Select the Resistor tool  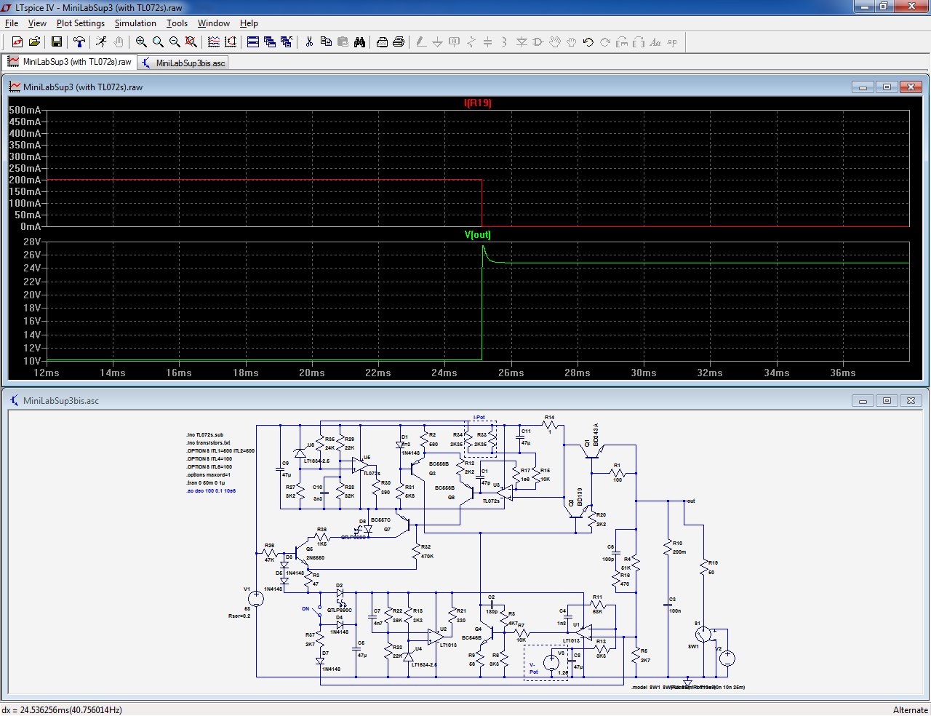pos(471,42)
